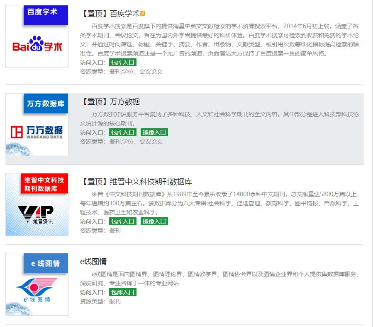
Task: Click 包库入口 for 万方数据
Action: pyautogui.click(x=123, y=132)
